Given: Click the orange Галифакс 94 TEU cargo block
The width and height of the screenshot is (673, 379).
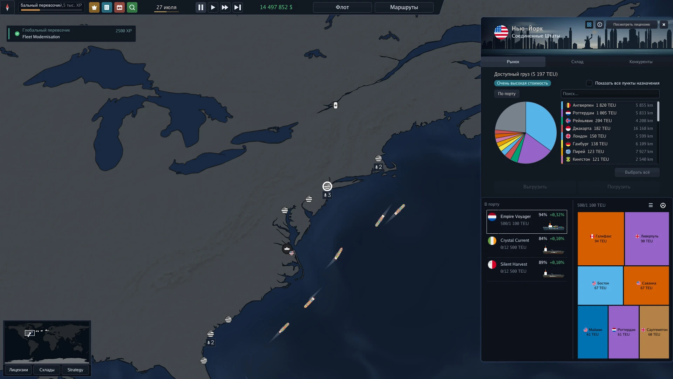Looking at the screenshot, I should coord(600,239).
